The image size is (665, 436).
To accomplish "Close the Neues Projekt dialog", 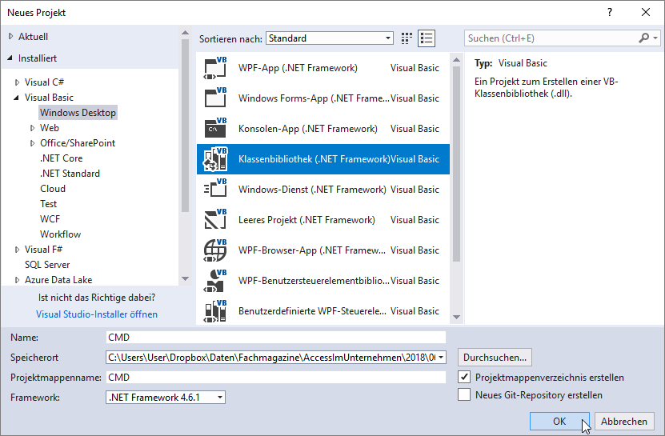I will pos(646,12).
